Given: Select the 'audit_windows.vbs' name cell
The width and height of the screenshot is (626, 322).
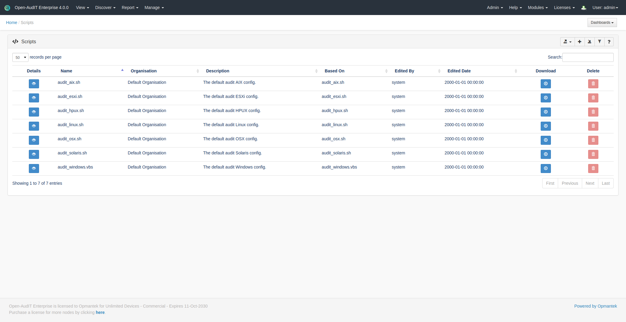Looking at the screenshot, I should [x=75, y=167].
